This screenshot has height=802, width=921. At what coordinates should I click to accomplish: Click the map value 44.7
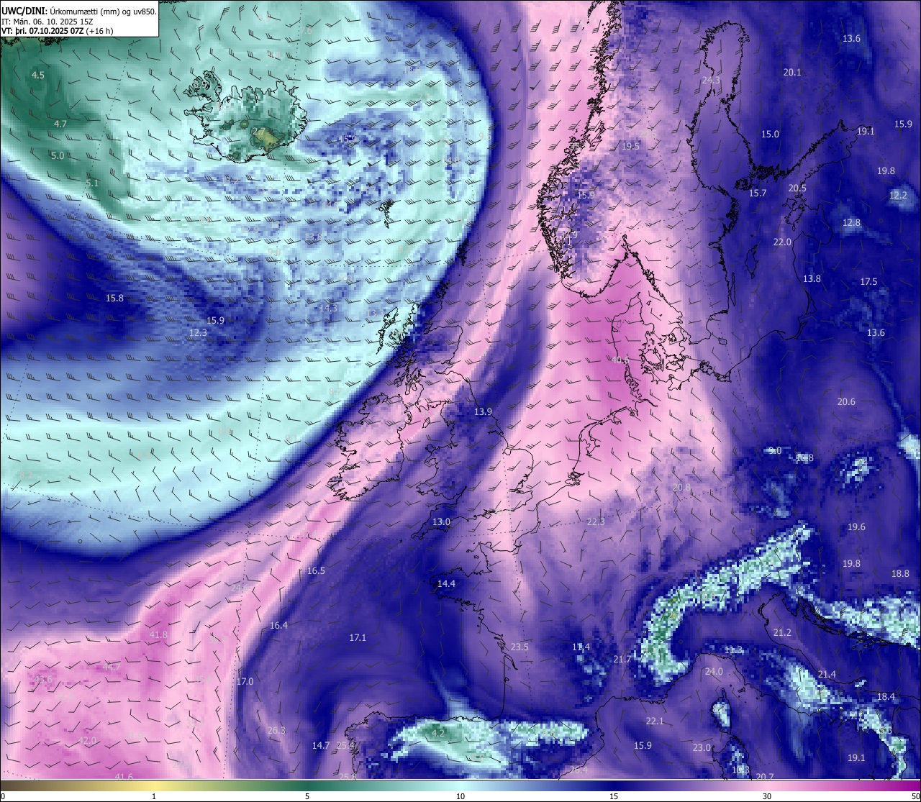click(112, 667)
